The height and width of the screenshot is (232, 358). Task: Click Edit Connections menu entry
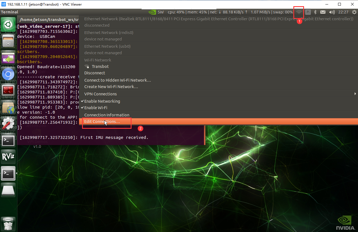coord(218,122)
